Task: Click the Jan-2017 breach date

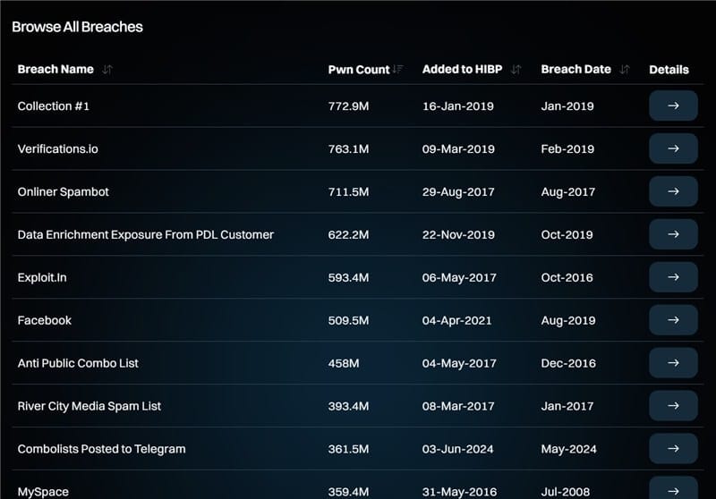Action: [567, 406]
